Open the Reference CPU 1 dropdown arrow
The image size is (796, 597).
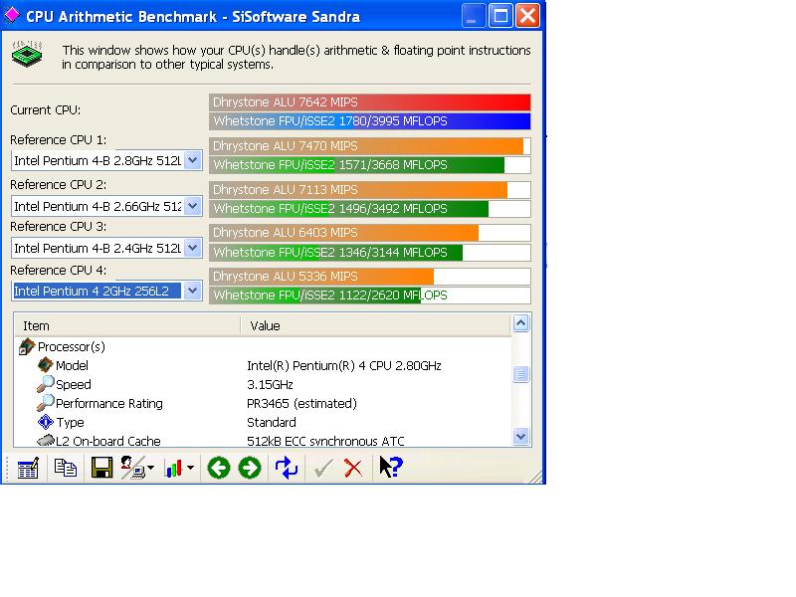192,160
